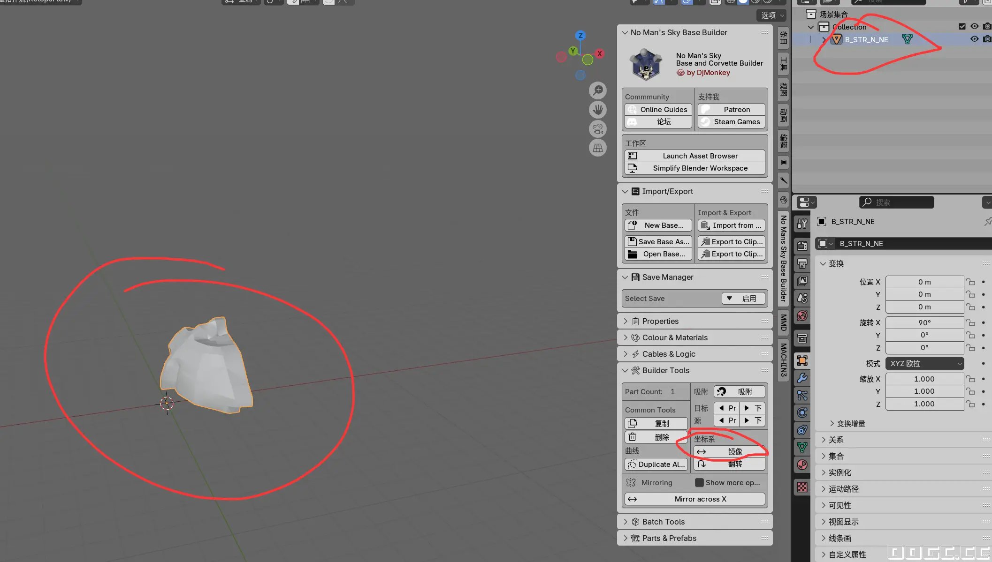Image resolution: width=992 pixels, height=562 pixels.
Task: Select the MACHIN3 sidebar tab
Action: [783, 360]
